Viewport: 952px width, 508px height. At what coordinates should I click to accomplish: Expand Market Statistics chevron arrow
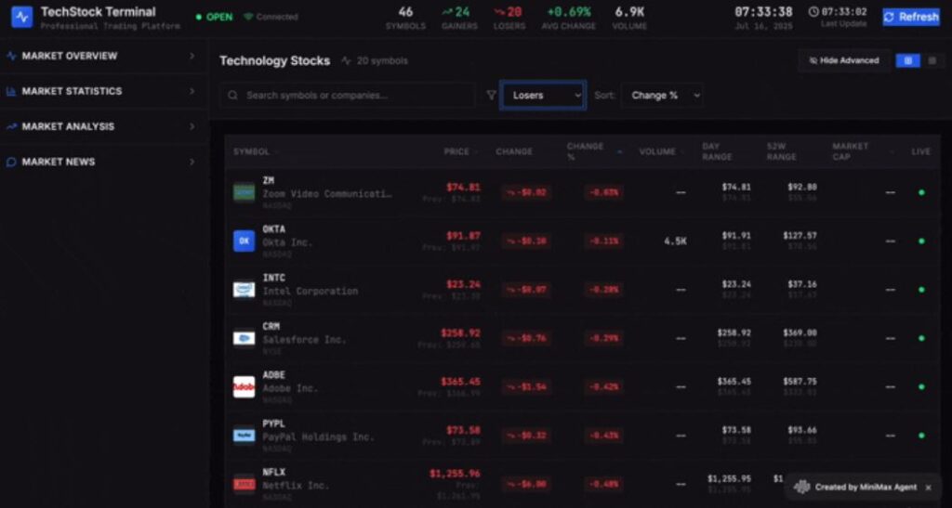click(192, 91)
